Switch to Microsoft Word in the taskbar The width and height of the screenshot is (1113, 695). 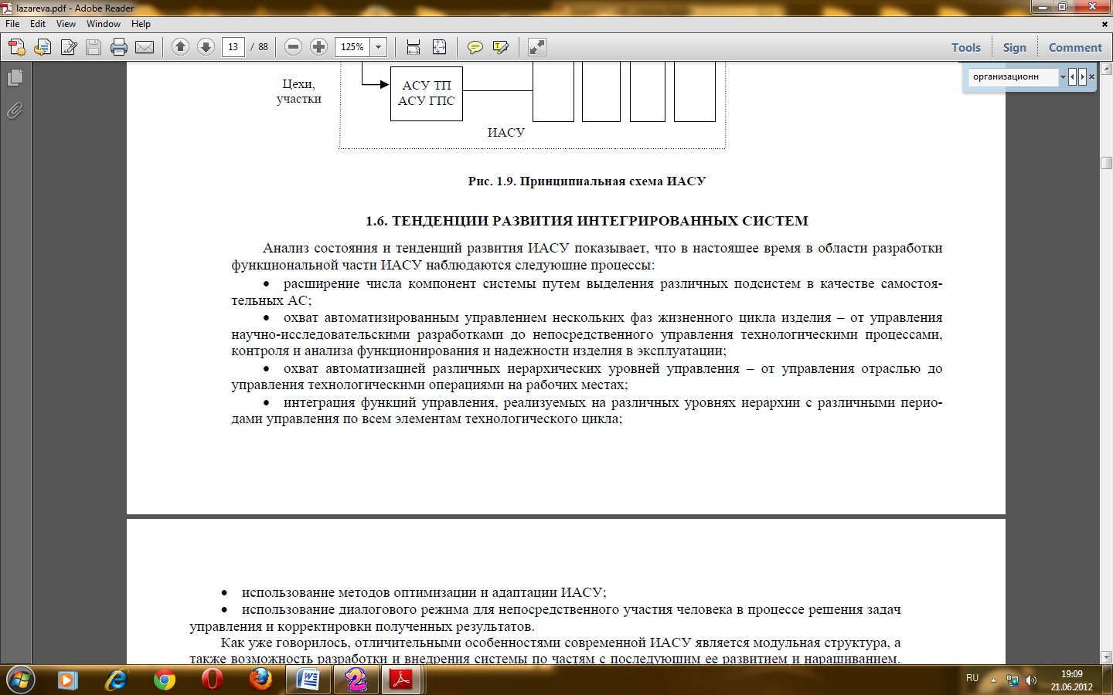(x=308, y=680)
